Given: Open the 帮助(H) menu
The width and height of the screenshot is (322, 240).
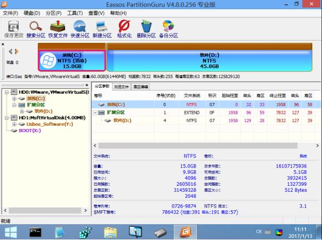Looking at the screenshot, I should pos(118,14).
